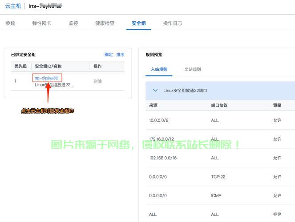Image resolution: width=295 pixels, height=222 pixels.
Task: Select the TCP:22 port cell
Action: coord(218,177)
